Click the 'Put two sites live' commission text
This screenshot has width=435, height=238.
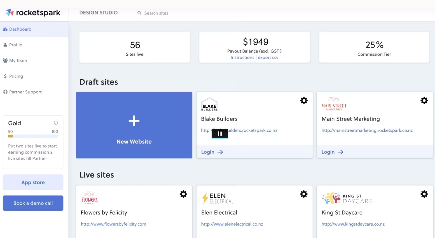pyautogui.click(x=32, y=152)
